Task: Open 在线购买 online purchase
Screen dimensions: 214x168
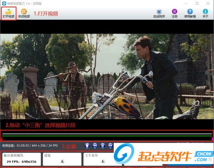Action: 159,13
